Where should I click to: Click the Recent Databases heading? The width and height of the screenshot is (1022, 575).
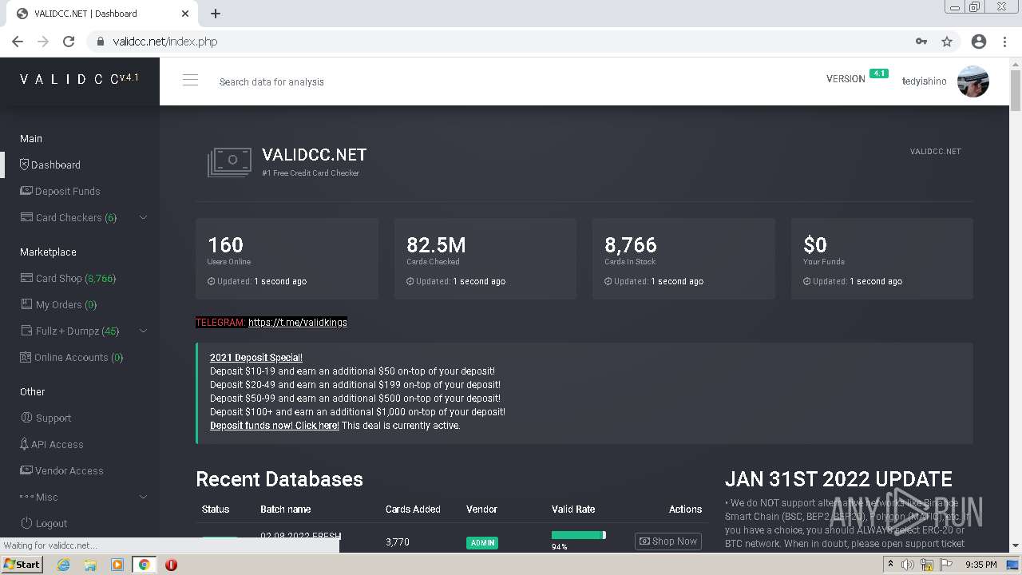tap(279, 478)
